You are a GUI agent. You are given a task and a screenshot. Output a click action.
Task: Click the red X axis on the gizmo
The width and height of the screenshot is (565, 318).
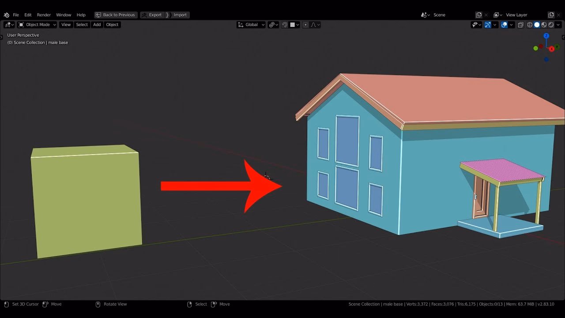coord(552,49)
